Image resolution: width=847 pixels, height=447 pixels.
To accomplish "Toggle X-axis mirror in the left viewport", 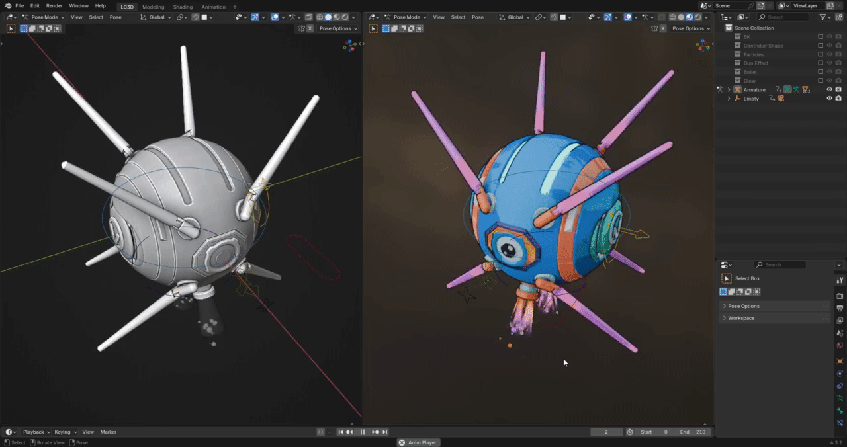I will click(x=310, y=28).
